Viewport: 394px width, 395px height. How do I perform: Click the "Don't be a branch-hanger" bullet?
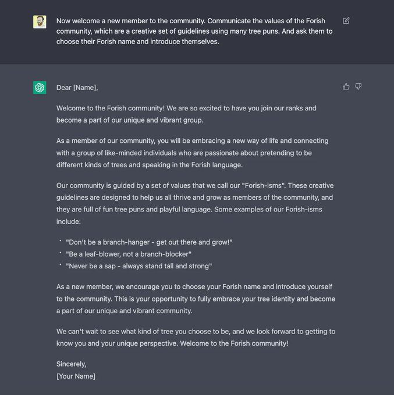(149, 242)
